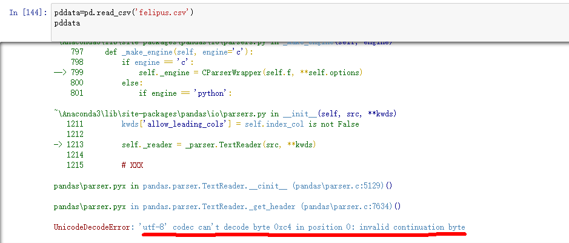Click the pd.read_csv code line

click(x=124, y=13)
